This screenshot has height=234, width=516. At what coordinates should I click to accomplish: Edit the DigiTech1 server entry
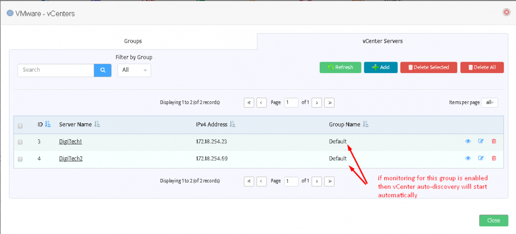point(481,141)
